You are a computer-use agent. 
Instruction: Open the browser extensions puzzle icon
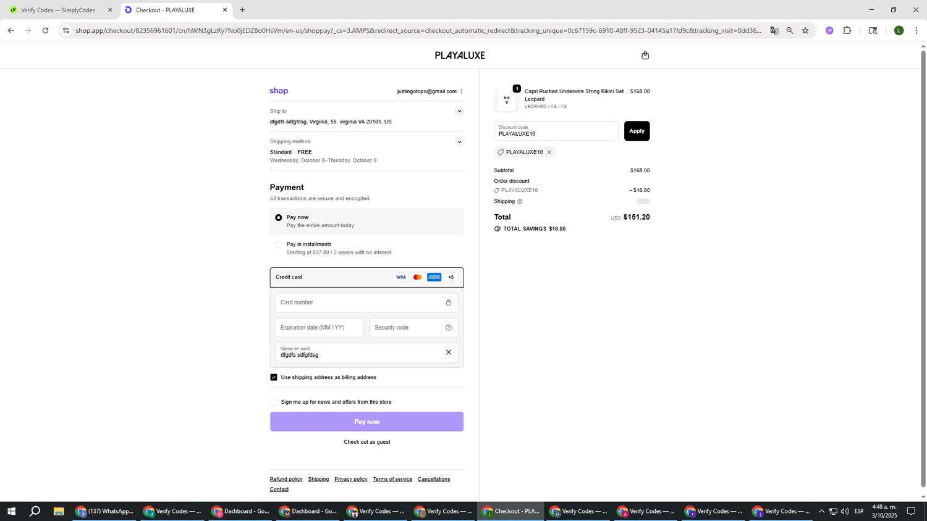click(847, 30)
